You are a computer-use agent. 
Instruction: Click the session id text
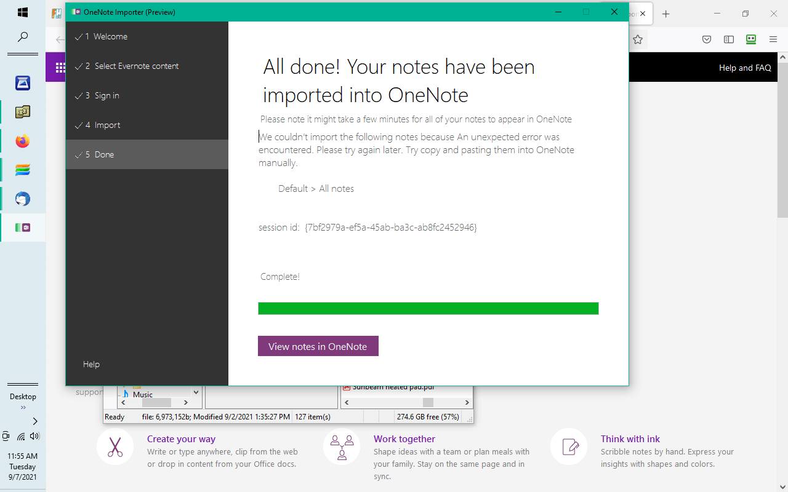[x=368, y=228]
